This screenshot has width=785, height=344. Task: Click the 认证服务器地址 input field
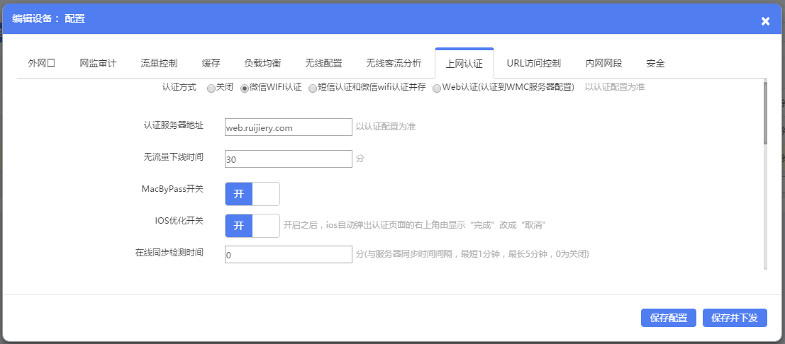288,127
